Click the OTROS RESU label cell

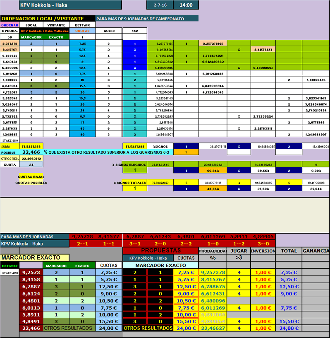point(10,159)
